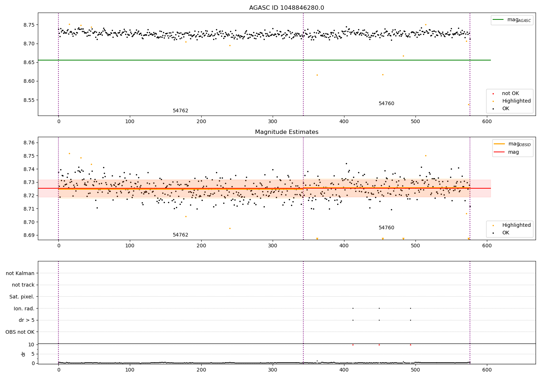Click the title "AGASC ID 1048846280.0"
The image size is (541, 378).
coord(286,8)
